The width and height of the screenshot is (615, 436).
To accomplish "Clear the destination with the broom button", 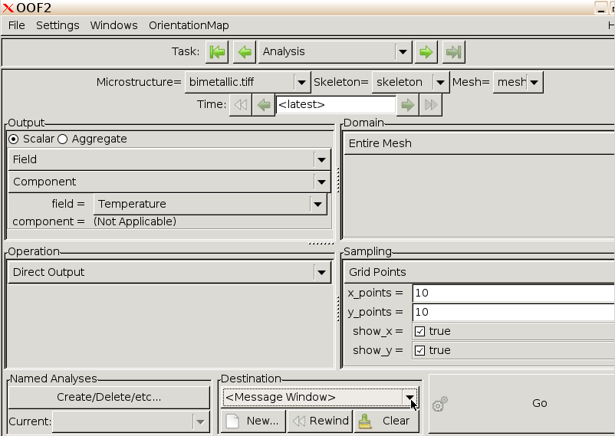I will pyautogui.click(x=386, y=421).
